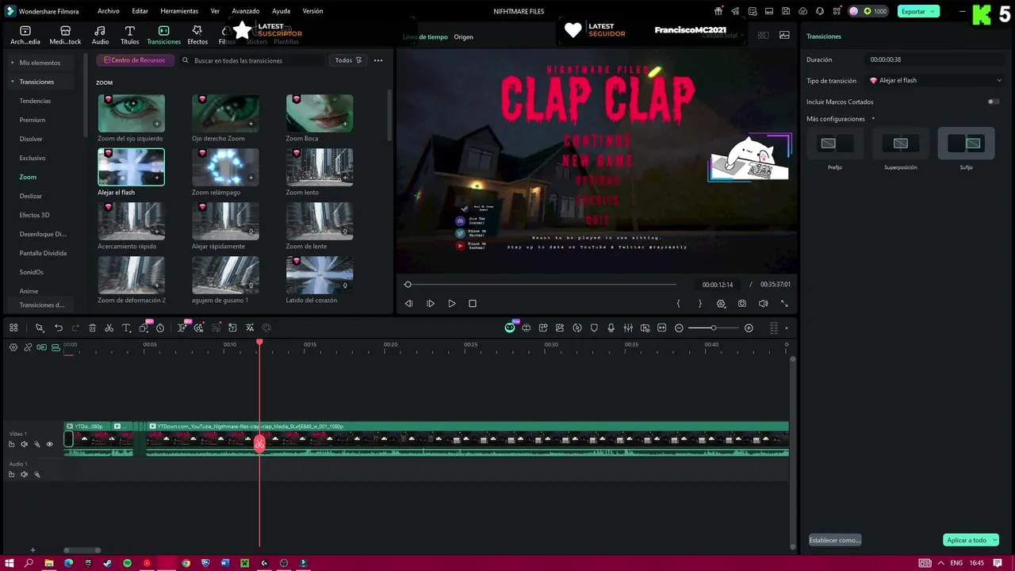Toggle the green snapping timeline icon
1015x571 pixels.
[56, 347]
